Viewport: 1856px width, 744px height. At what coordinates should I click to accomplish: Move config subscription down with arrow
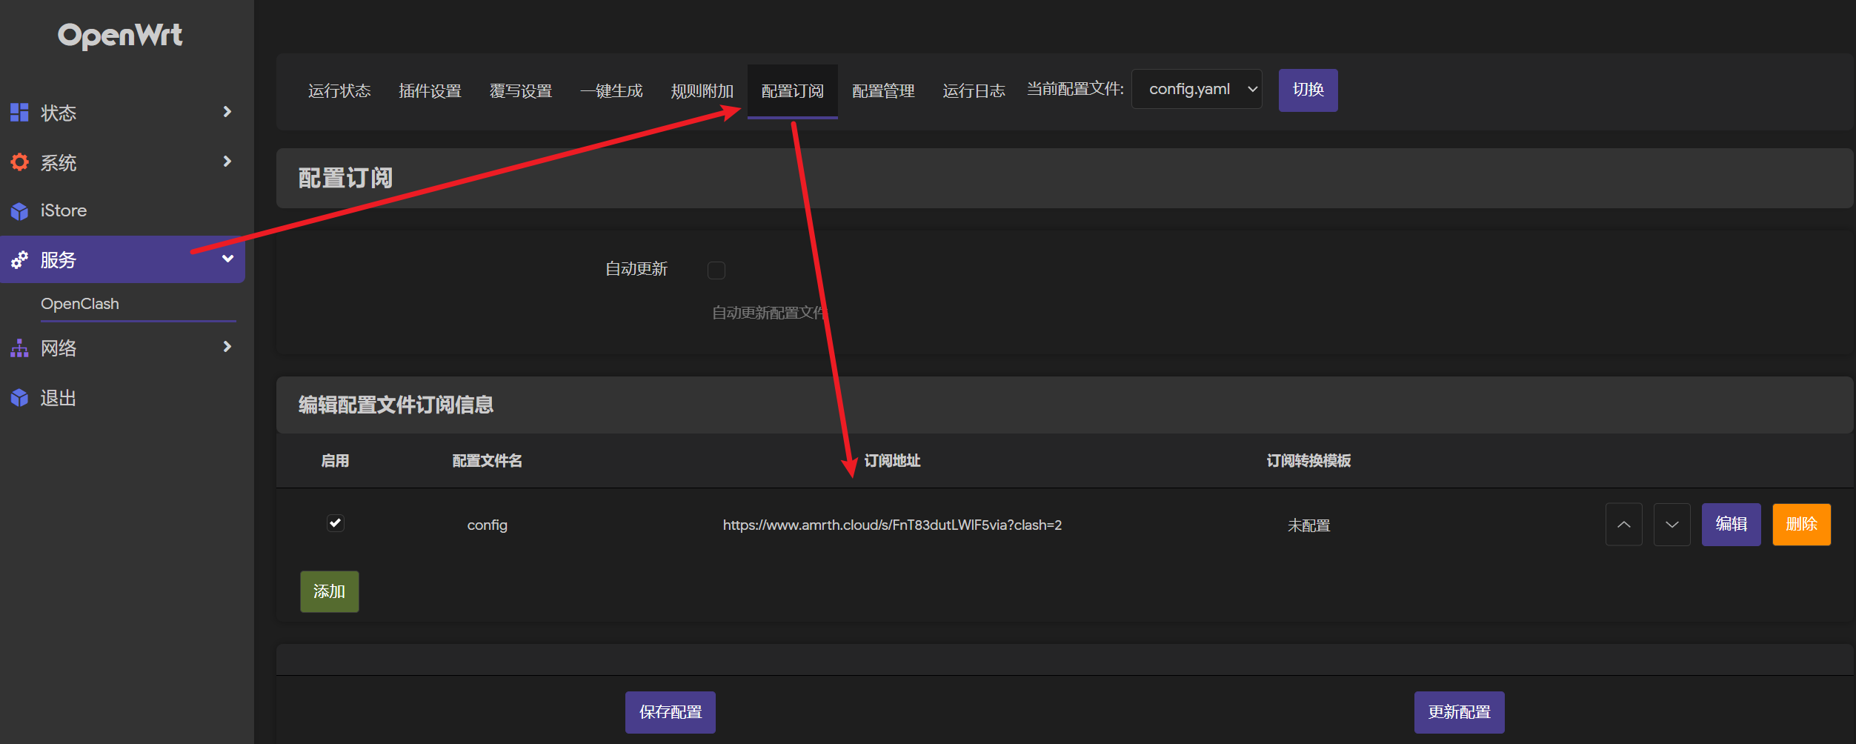1672,525
